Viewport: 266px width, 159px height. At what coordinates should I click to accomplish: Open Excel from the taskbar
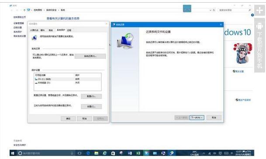coord(138,153)
